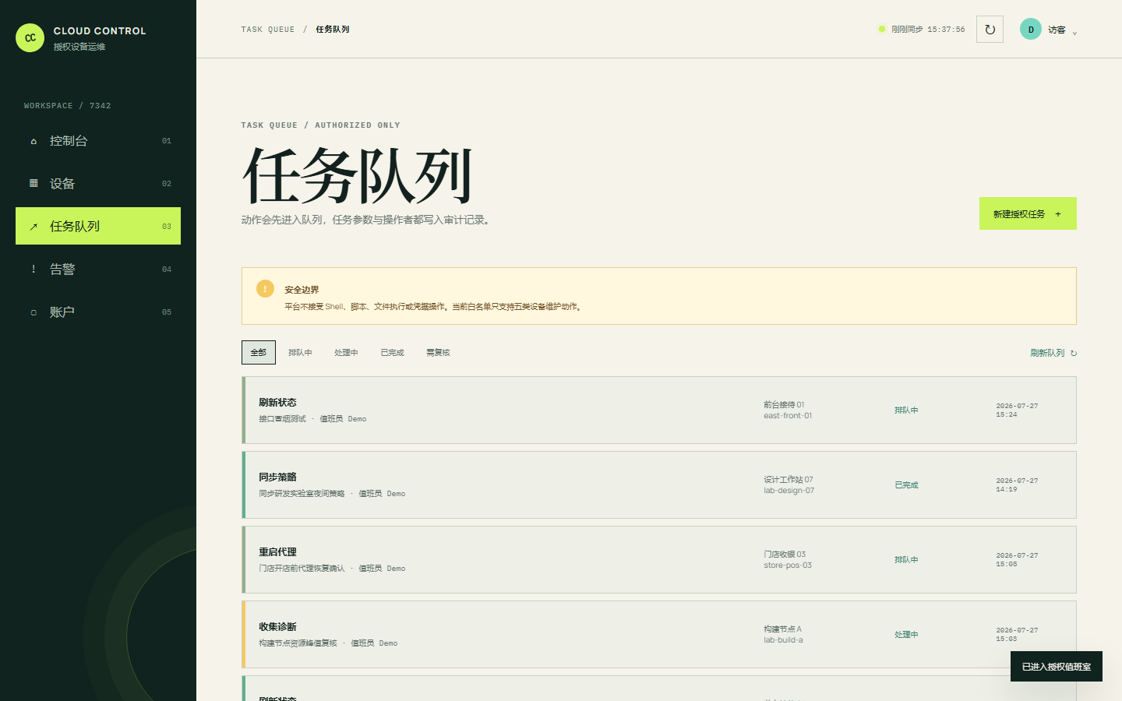Click device name 设计工作站 07
Image resolution: width=1122 pixels, height=701 pixels.
coord(789,479)
